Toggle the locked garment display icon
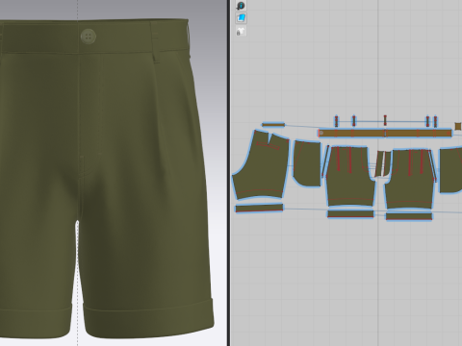462x346 pixels. (x=241, y=32)
